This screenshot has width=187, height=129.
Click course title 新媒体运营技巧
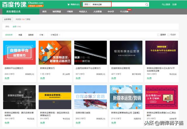click(x=47, y=68)
